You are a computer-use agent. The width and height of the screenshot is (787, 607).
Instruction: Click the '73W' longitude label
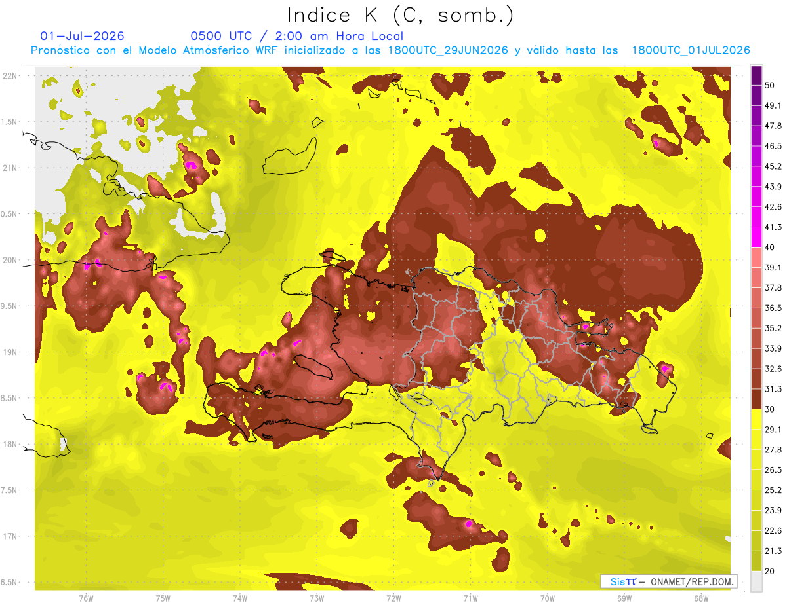317,598
